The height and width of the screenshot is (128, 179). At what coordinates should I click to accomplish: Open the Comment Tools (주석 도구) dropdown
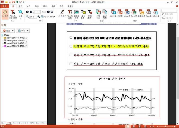(x=83, y=14)
